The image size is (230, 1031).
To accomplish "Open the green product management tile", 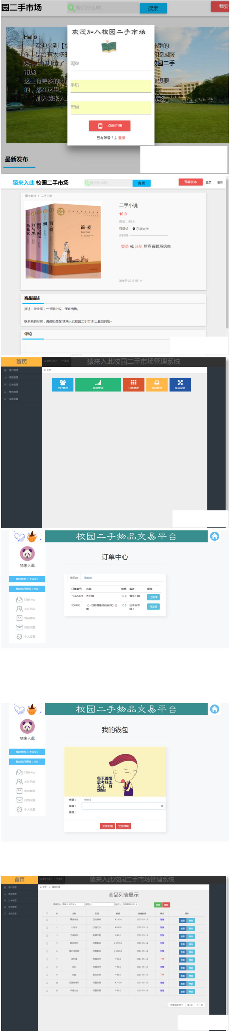I will click(x=98, y=384).
